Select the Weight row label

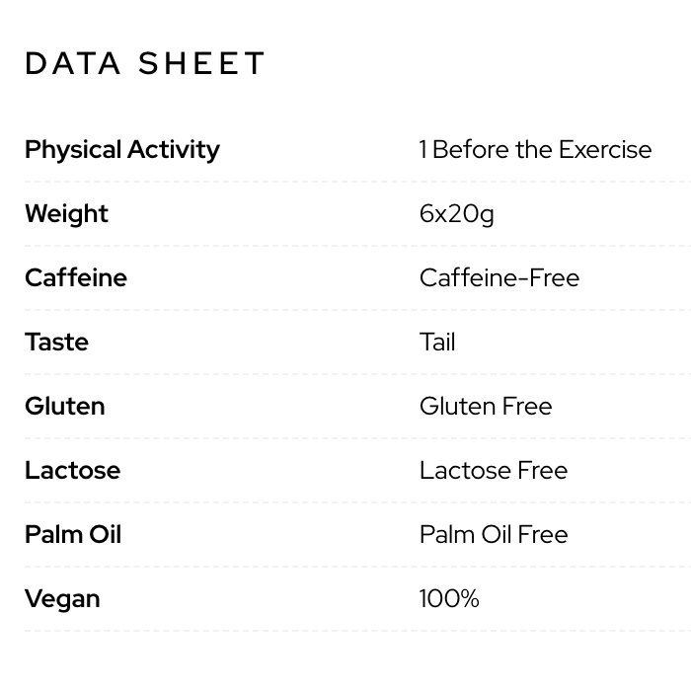66,214
